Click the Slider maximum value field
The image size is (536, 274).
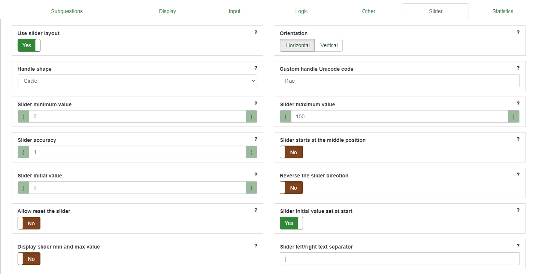click(399, 116)
